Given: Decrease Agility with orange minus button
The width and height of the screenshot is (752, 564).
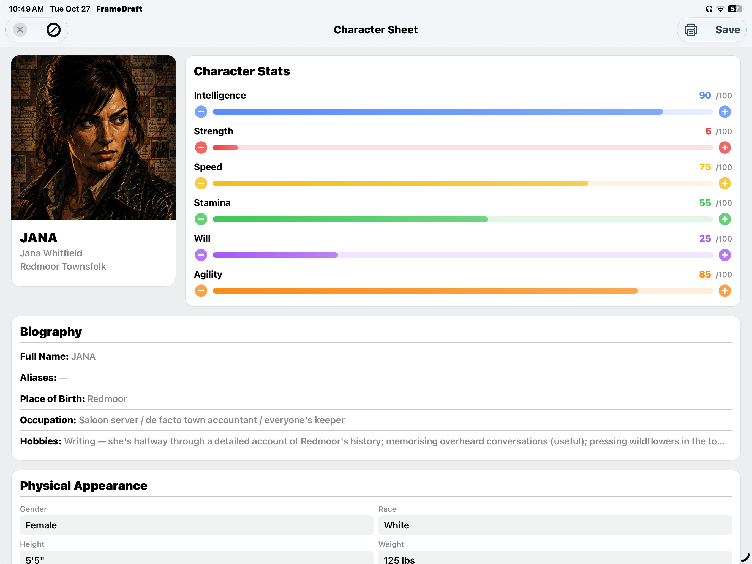Looking at the screenshot, I should (201, 291).
